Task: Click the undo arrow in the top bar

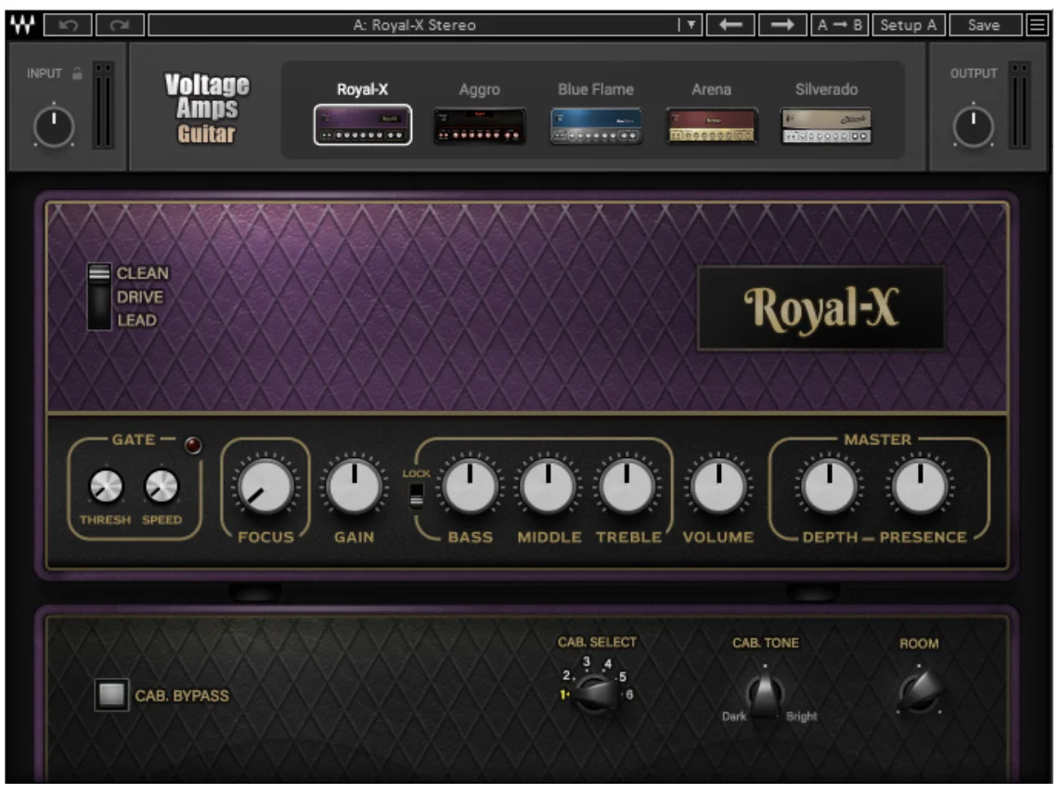Action: tap(68, 25)
